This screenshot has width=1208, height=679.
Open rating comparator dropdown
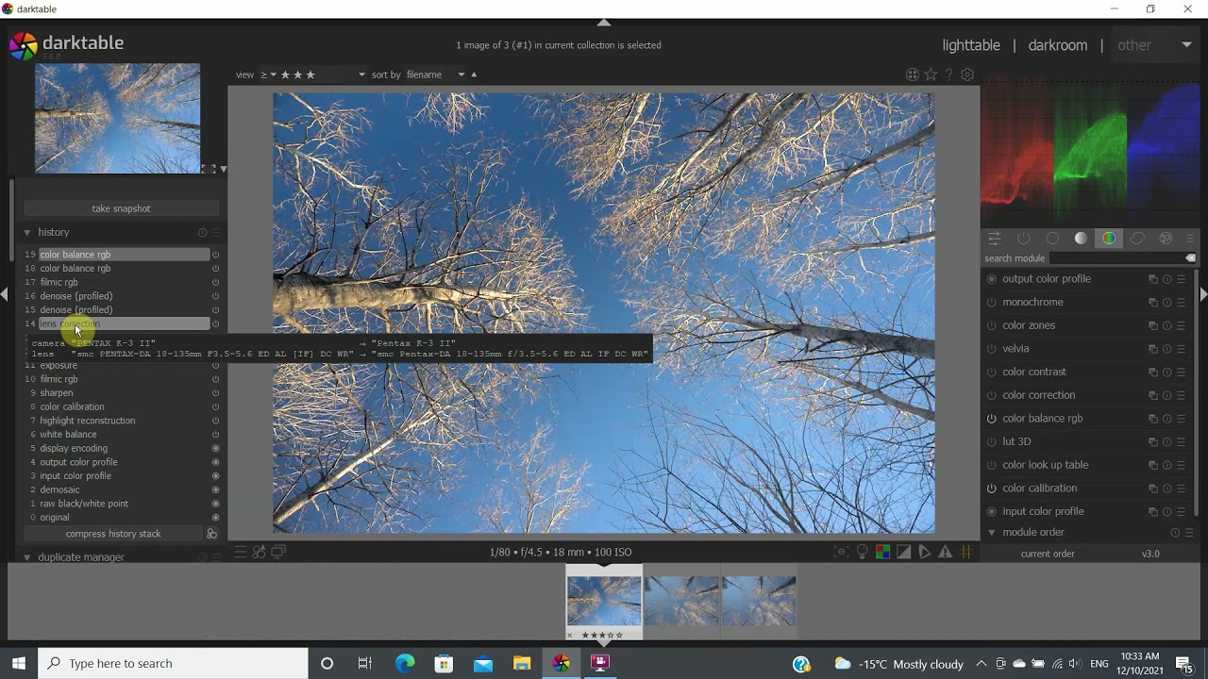(269, 75)
